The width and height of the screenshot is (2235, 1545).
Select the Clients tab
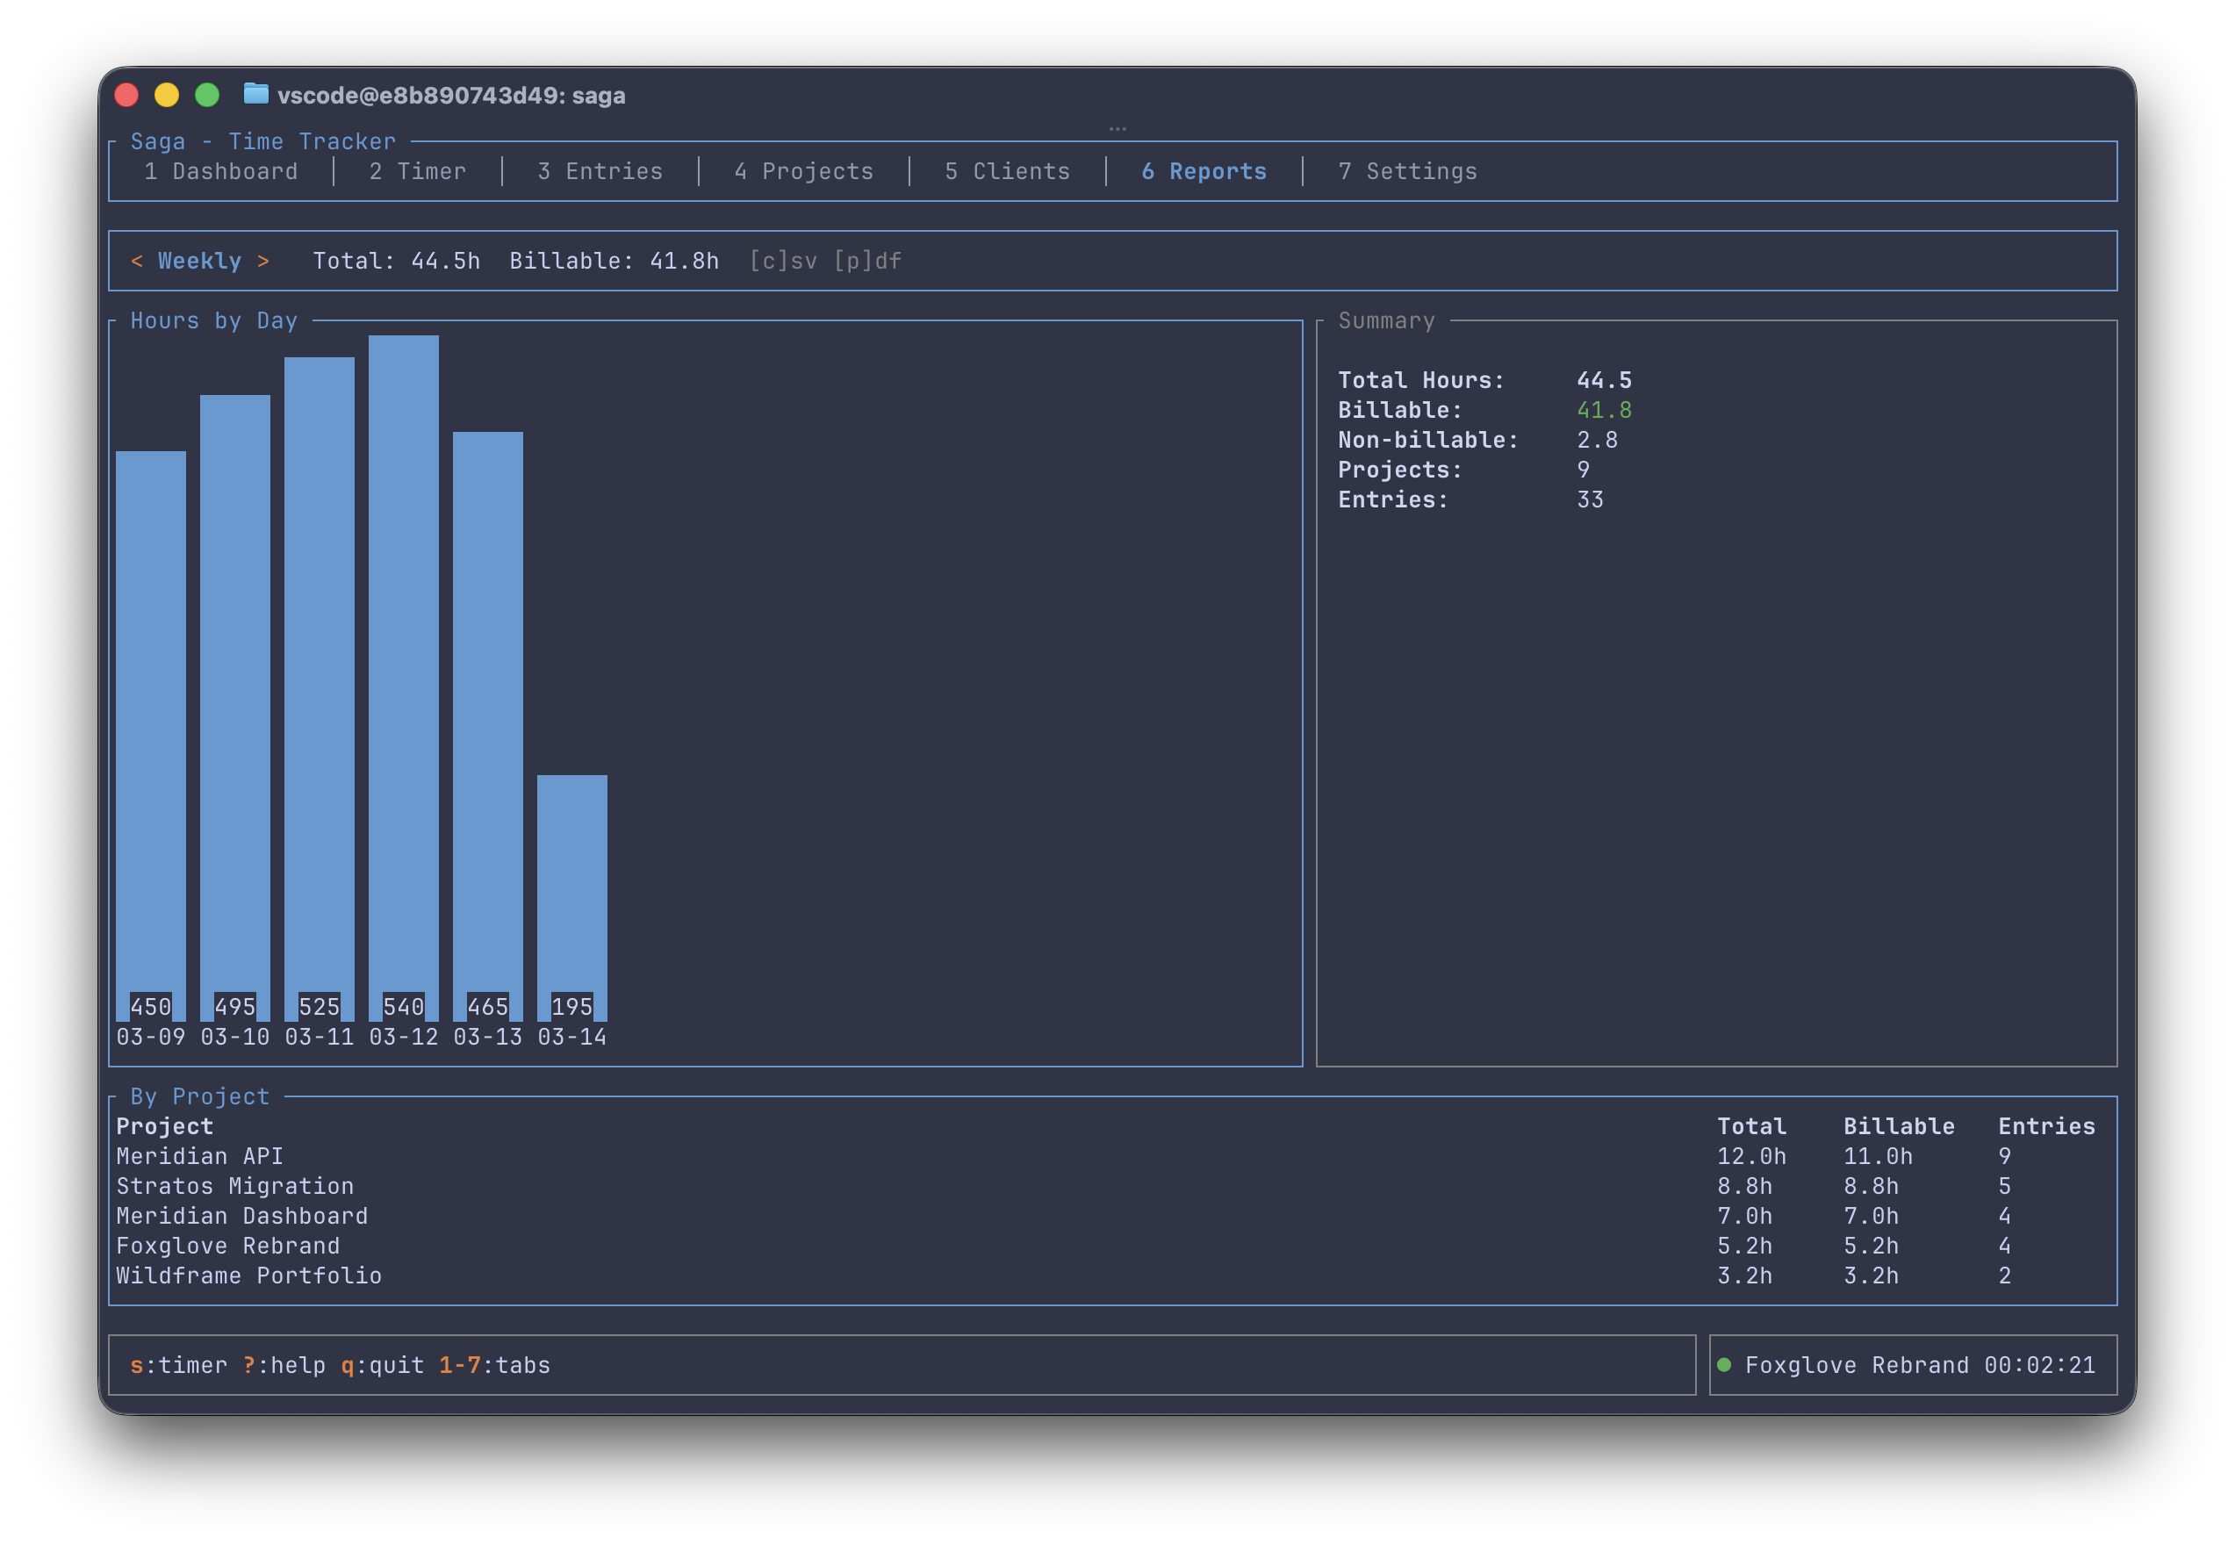(1008, 171)
